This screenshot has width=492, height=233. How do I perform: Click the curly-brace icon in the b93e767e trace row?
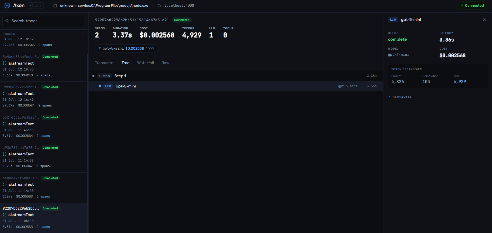[5, 154]
